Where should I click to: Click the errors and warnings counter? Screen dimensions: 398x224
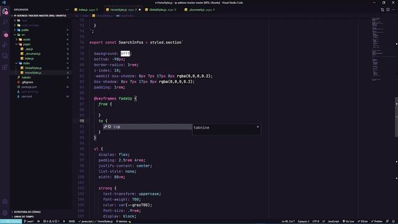[51, 222]
